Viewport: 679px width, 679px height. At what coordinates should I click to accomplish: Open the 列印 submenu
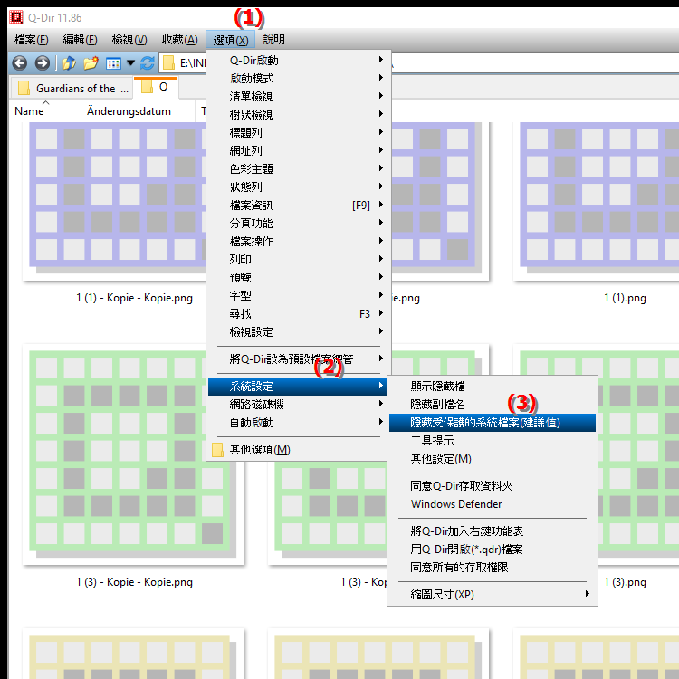(x=299, y=260)
